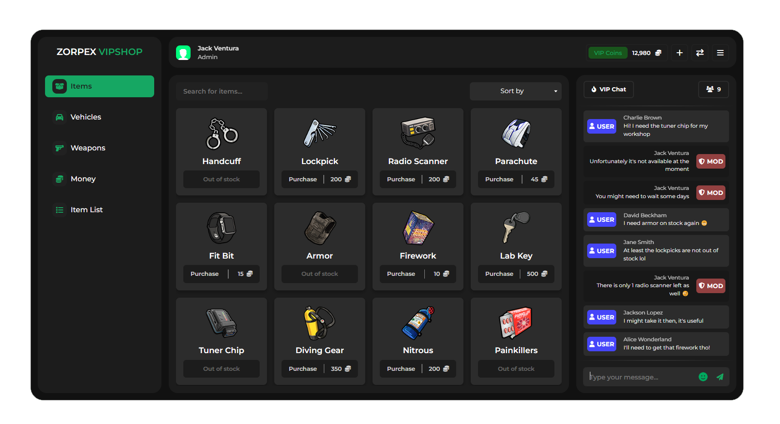This screenshot has height=424, width=780.
Task: Click MOD badge on 'wait some days' message
Action: coord(711,193)
